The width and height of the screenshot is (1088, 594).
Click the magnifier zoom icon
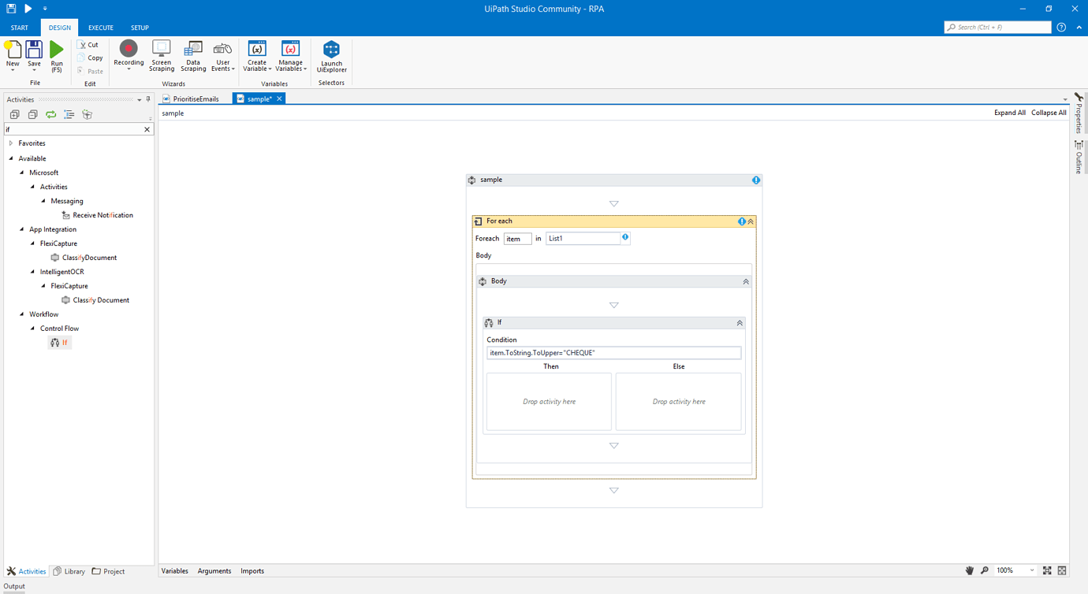tap(985, 571)
